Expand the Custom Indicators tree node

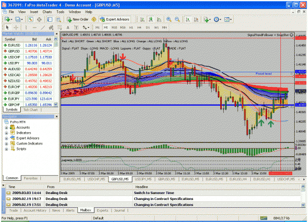click(6, 144)
